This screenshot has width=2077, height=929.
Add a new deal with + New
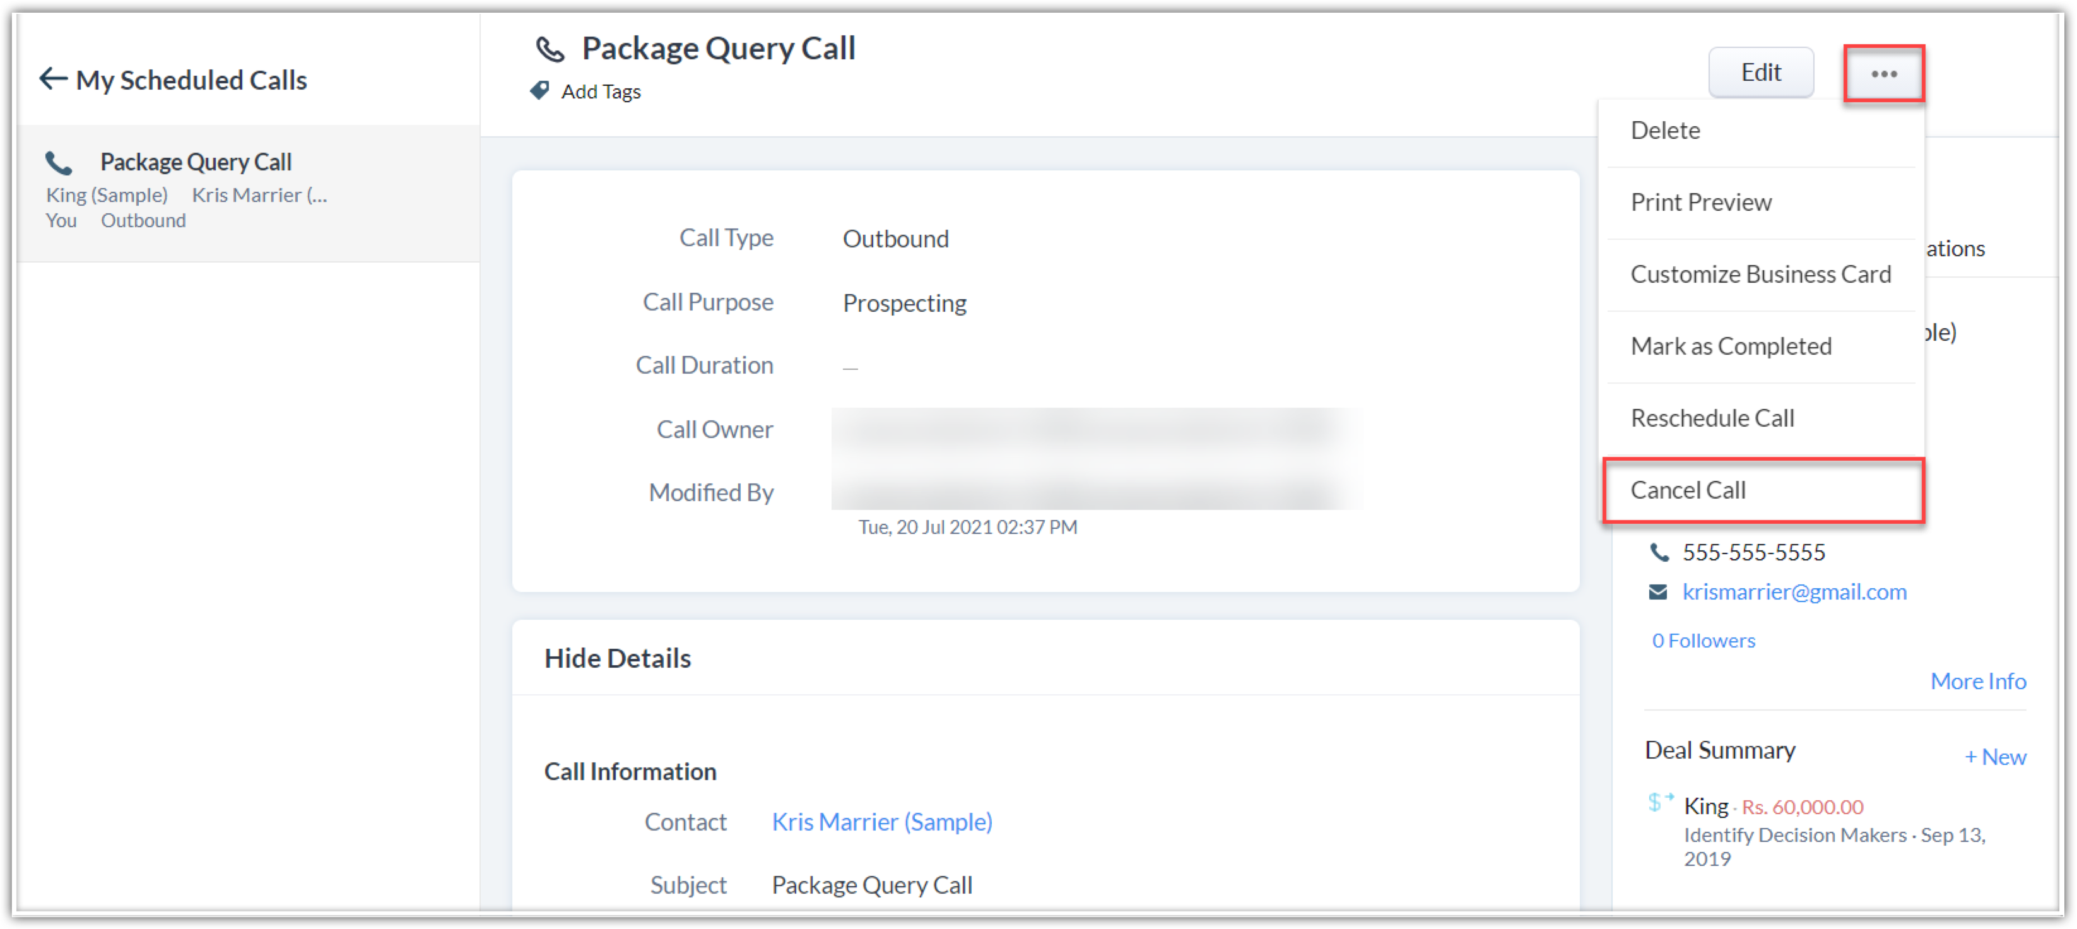click(x=1995, y=757)
